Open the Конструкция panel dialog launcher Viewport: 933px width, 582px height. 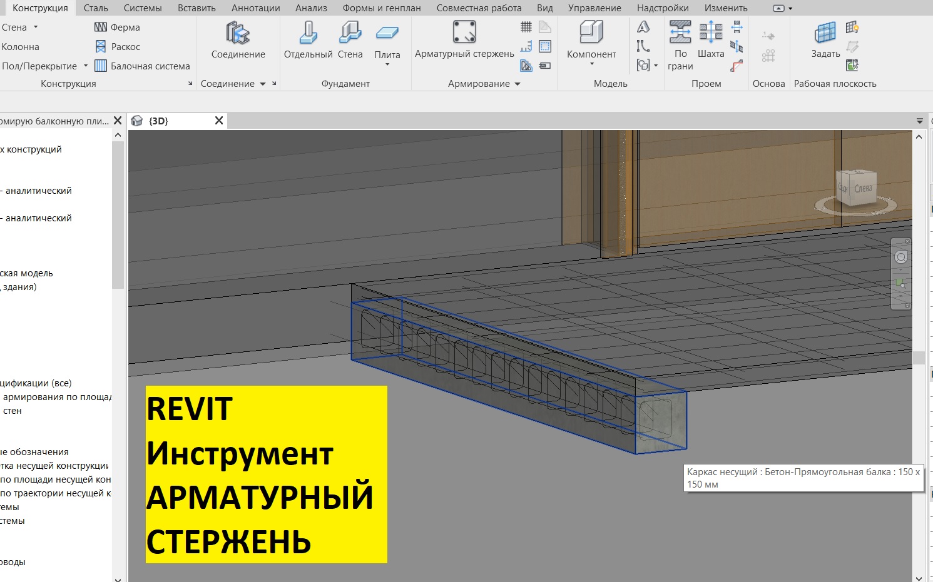tap(190, 84)
